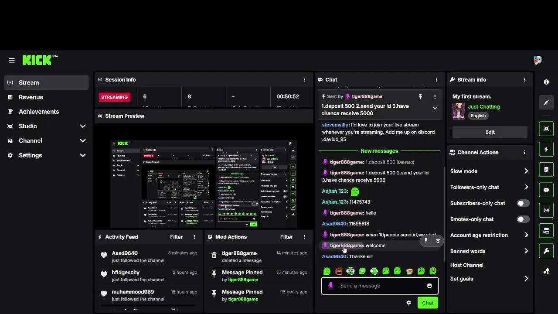Click the STREAMING status badge
558x314 pixels.
(115, 97)
